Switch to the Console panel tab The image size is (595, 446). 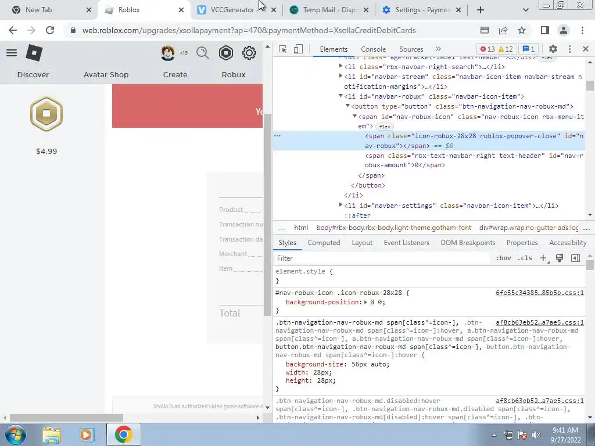tap(374, 49)
